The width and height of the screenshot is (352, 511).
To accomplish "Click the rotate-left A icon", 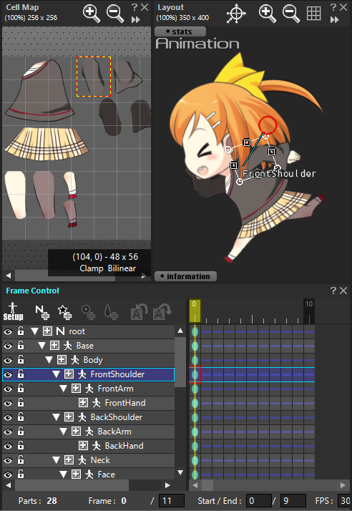I will [x=139, y=311].
